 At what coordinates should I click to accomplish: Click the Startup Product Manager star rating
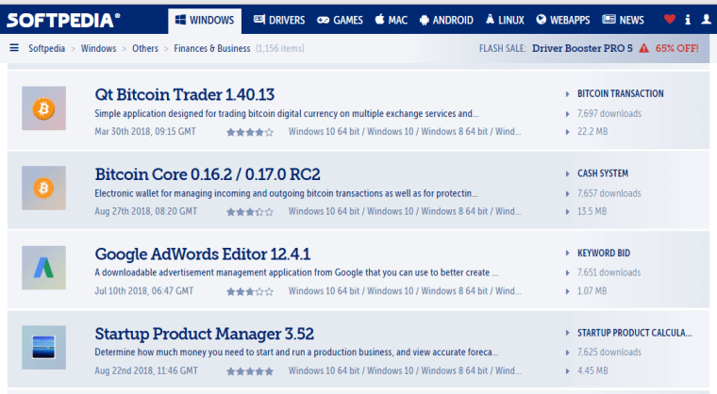click(250, 371)
